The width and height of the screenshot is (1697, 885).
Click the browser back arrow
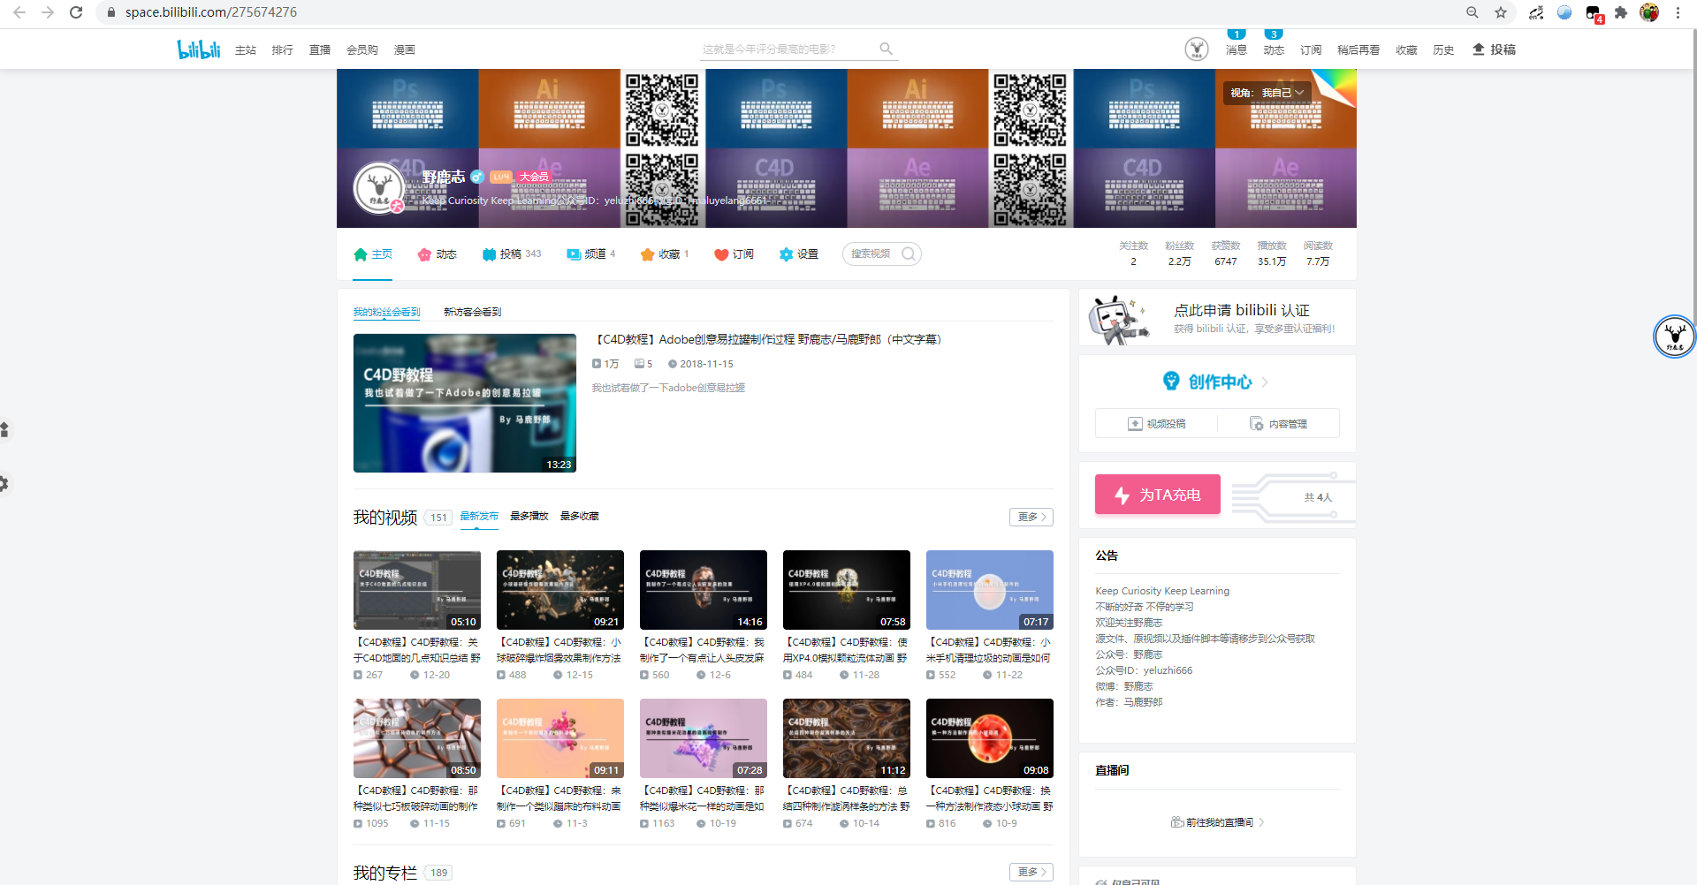click(x=19, y=12)
